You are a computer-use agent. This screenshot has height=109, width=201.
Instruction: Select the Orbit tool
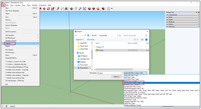click(x=71, y=9)
